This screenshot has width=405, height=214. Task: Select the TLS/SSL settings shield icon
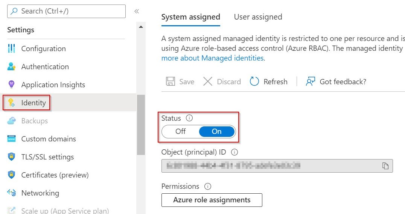[x=11, y=157]
